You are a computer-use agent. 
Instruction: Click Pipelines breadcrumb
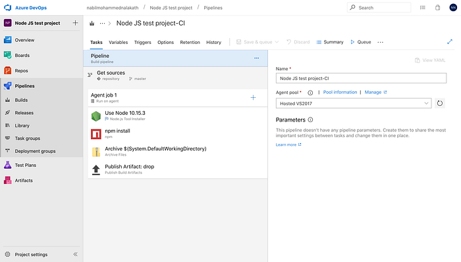click(213, 8)
